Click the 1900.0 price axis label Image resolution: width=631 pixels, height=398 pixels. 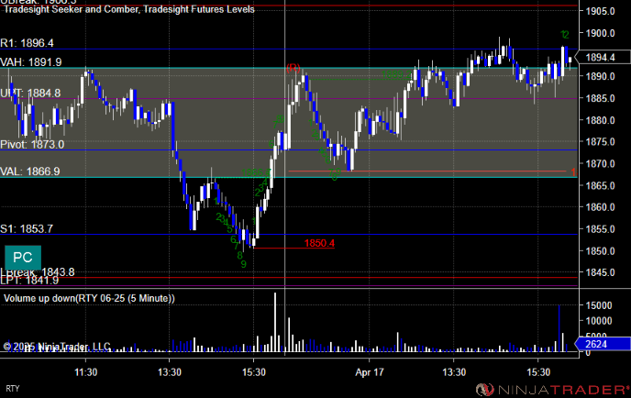click(x=600, y=33)
